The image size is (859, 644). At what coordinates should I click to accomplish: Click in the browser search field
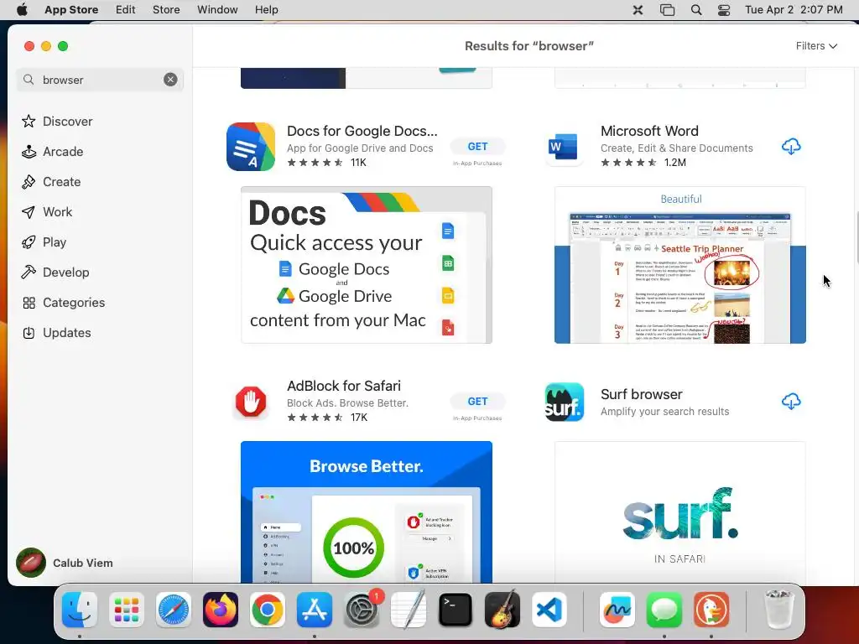(101, 80)
